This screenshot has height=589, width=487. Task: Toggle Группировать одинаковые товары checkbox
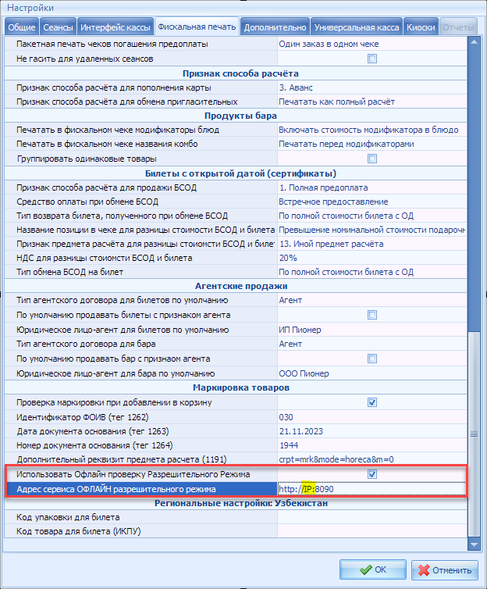coord(371,159)
